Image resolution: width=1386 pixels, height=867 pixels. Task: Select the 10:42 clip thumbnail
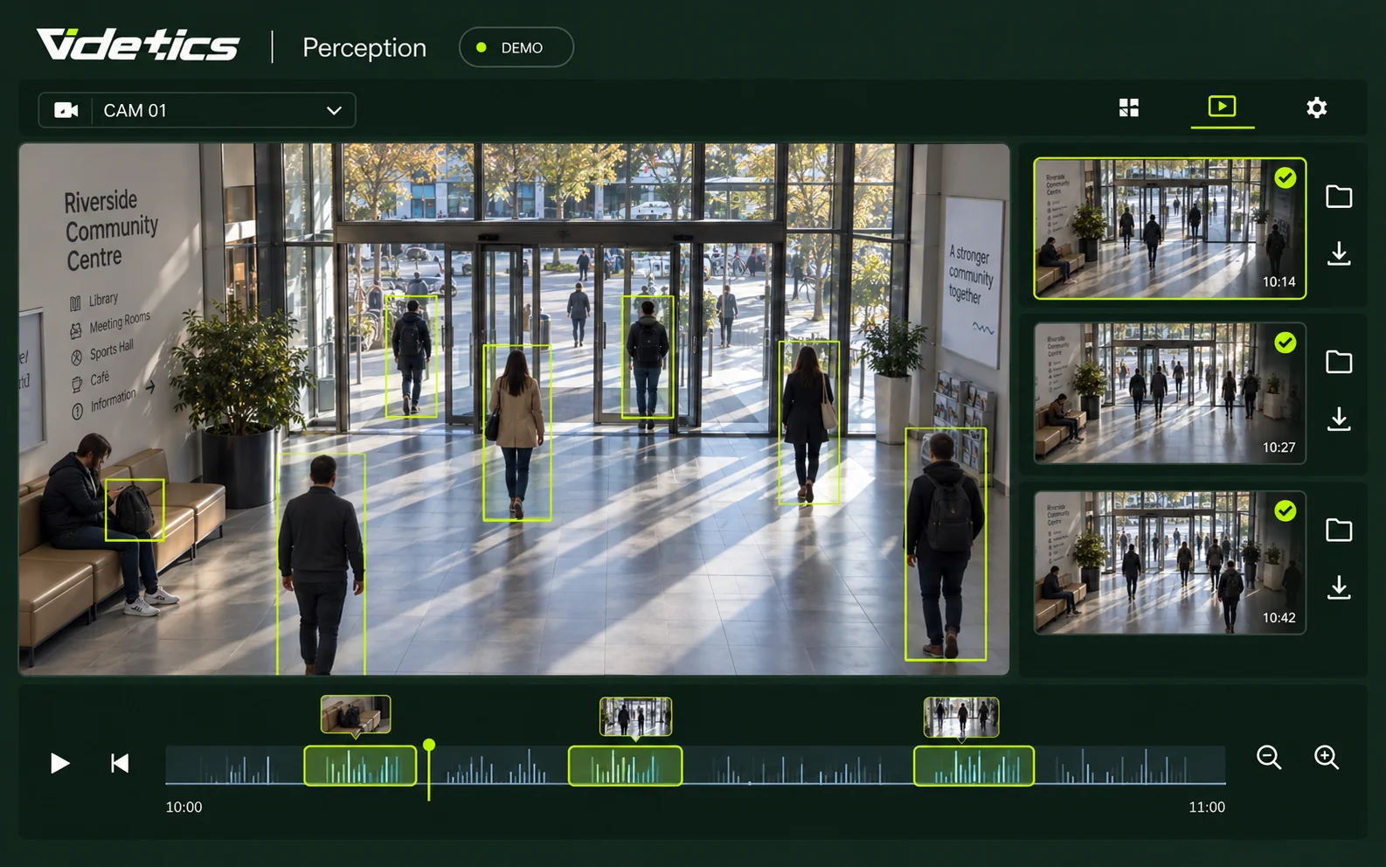pyautogui.click(x=1169, y=562)
